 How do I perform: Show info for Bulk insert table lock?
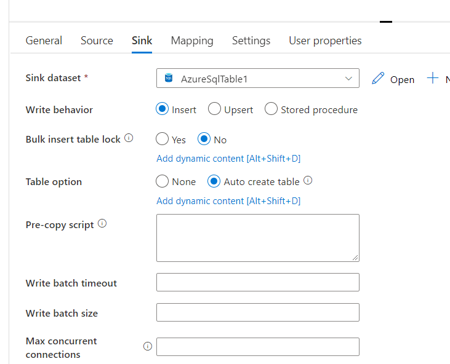pos(129,138)
